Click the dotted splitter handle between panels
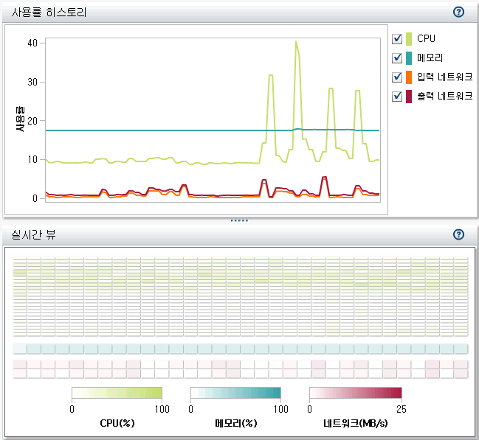The width and height of the screenshot is (479, 440). [239, 220]
